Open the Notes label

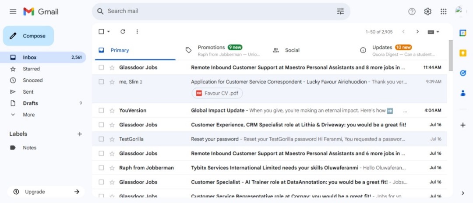pyautogui.click(x=43, y=148)
